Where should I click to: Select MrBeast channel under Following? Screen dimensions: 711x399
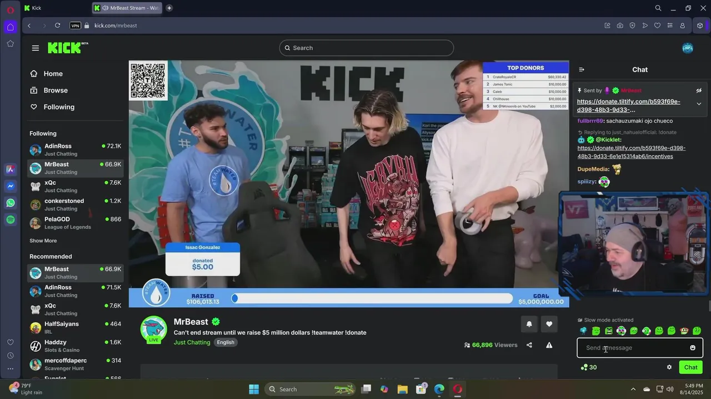click(76, 168)
